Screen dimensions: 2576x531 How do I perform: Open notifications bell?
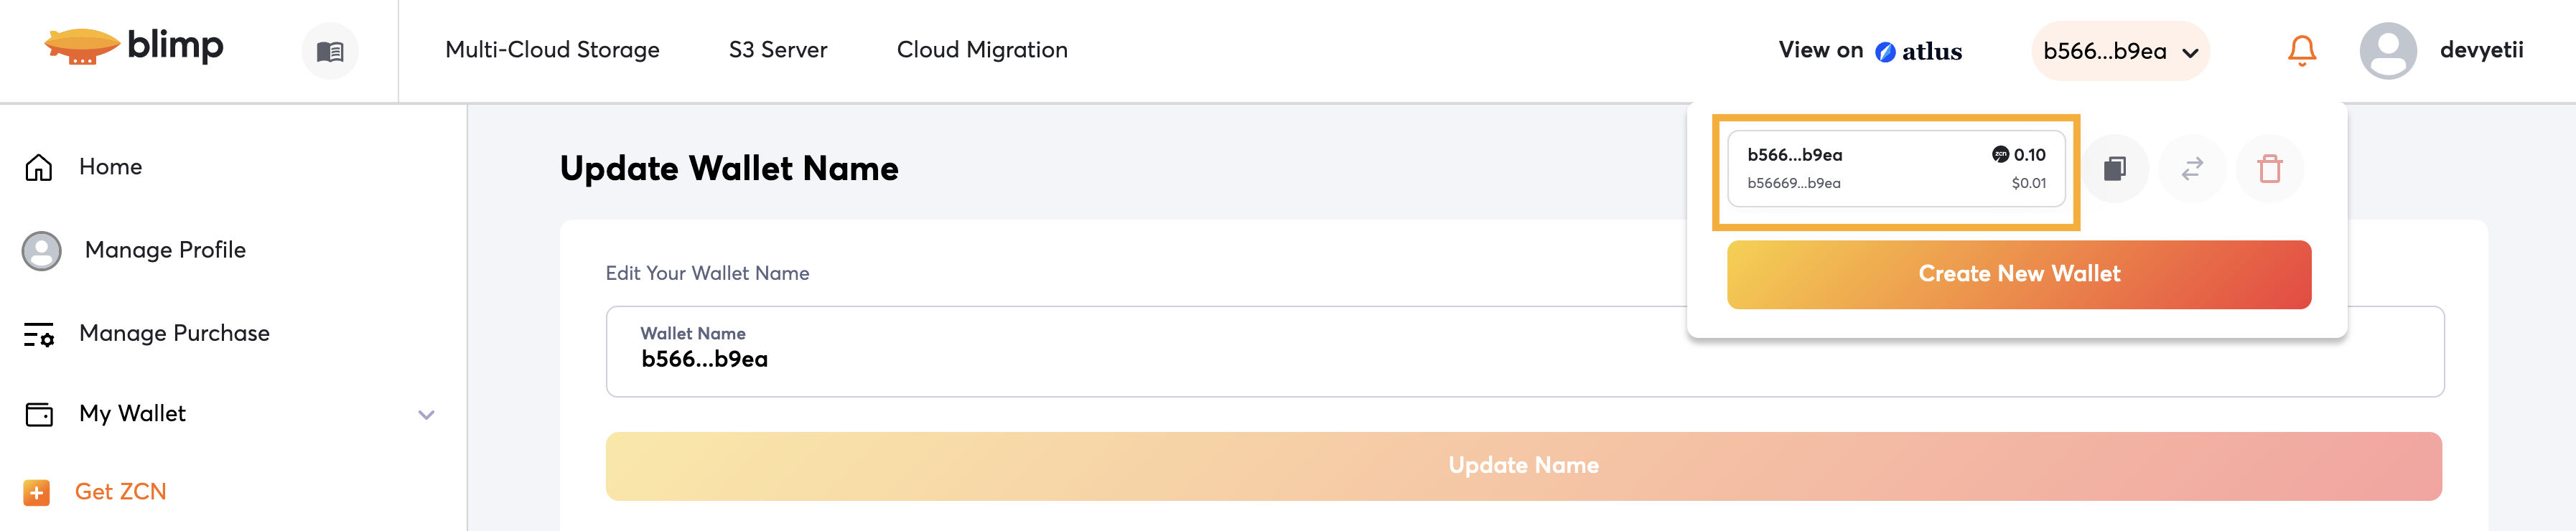click(2301, 50)
